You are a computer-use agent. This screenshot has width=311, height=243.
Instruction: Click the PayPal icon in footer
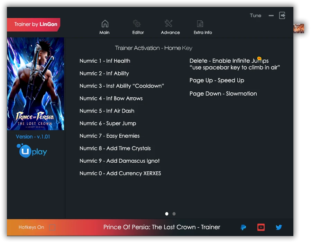click(243, 227)
